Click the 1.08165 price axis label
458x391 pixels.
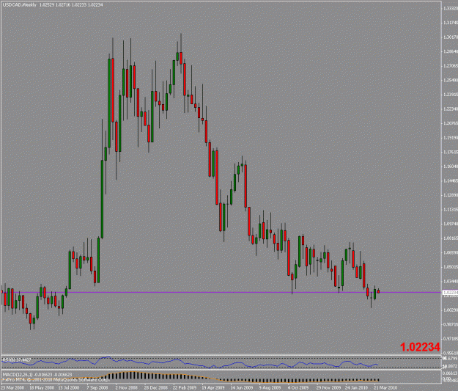(x=451, y=238)
